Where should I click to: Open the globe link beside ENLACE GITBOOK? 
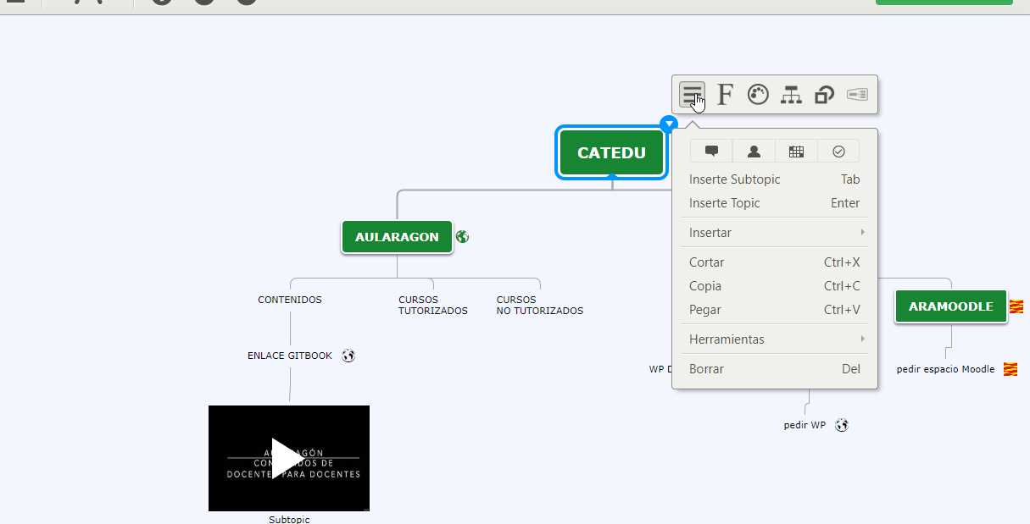348,356
